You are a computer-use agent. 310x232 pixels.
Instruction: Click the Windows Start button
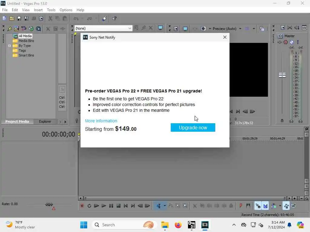coord(84,225)
